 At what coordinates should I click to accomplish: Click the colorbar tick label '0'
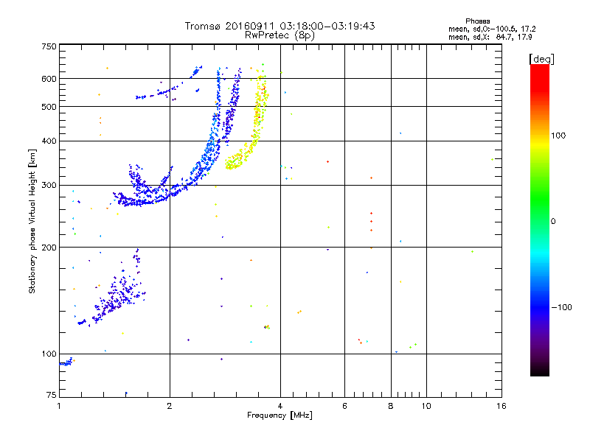click(553, 222)
